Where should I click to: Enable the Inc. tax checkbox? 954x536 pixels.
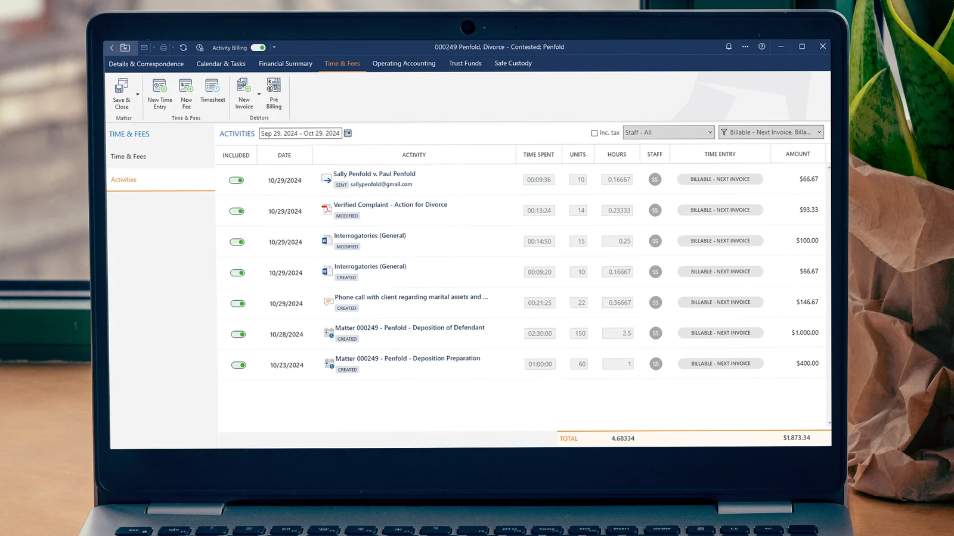coord(594,133)
